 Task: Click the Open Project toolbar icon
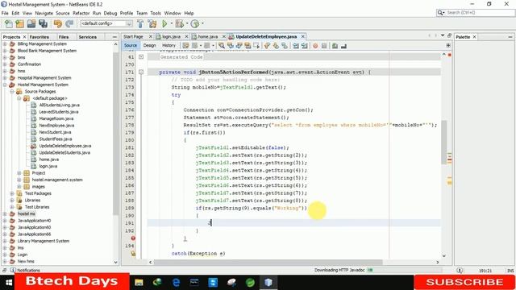coord(31,23)
